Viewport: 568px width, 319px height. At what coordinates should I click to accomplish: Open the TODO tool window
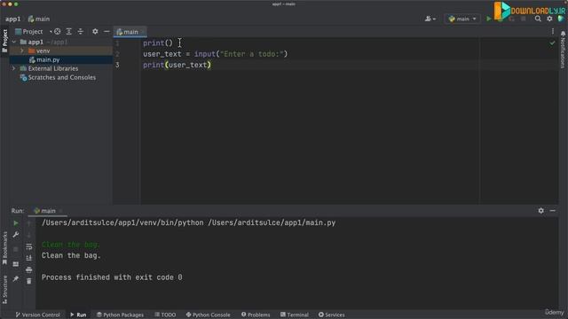165,315
